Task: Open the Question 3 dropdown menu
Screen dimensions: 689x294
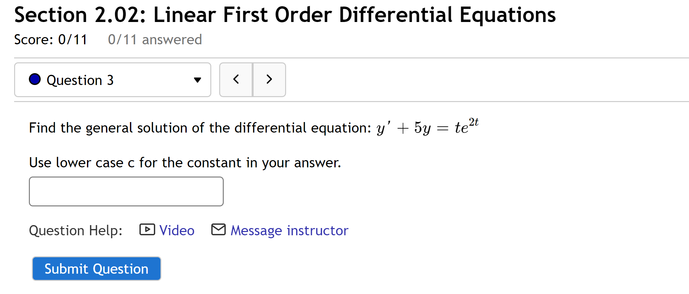Action: click(113, 80)
